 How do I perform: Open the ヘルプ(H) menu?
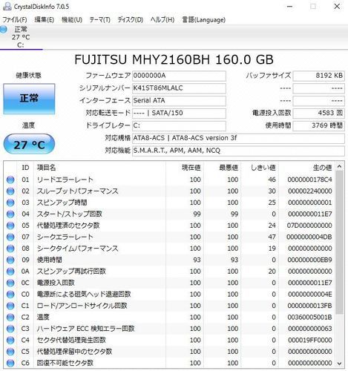(162, 19)
